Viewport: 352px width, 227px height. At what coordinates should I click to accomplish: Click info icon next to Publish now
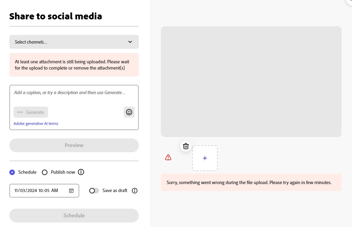(x=81, y=172)
